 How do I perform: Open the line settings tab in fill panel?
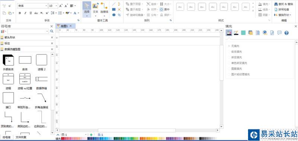coord(236,33)
